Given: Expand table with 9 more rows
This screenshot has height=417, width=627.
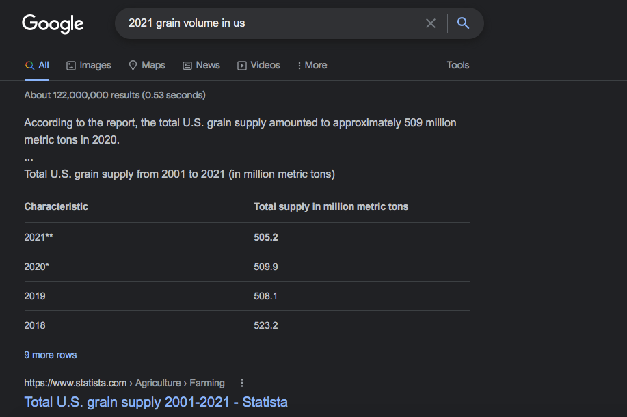Looking at the screenshot, I should click(51, 355).
